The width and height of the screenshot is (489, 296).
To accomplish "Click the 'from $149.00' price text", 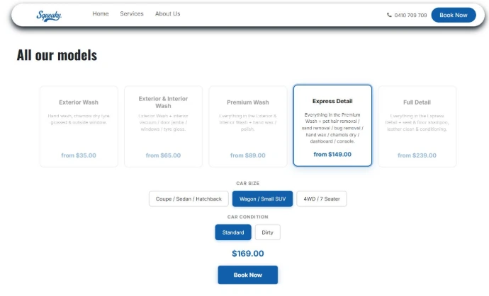I will (332, 155).
